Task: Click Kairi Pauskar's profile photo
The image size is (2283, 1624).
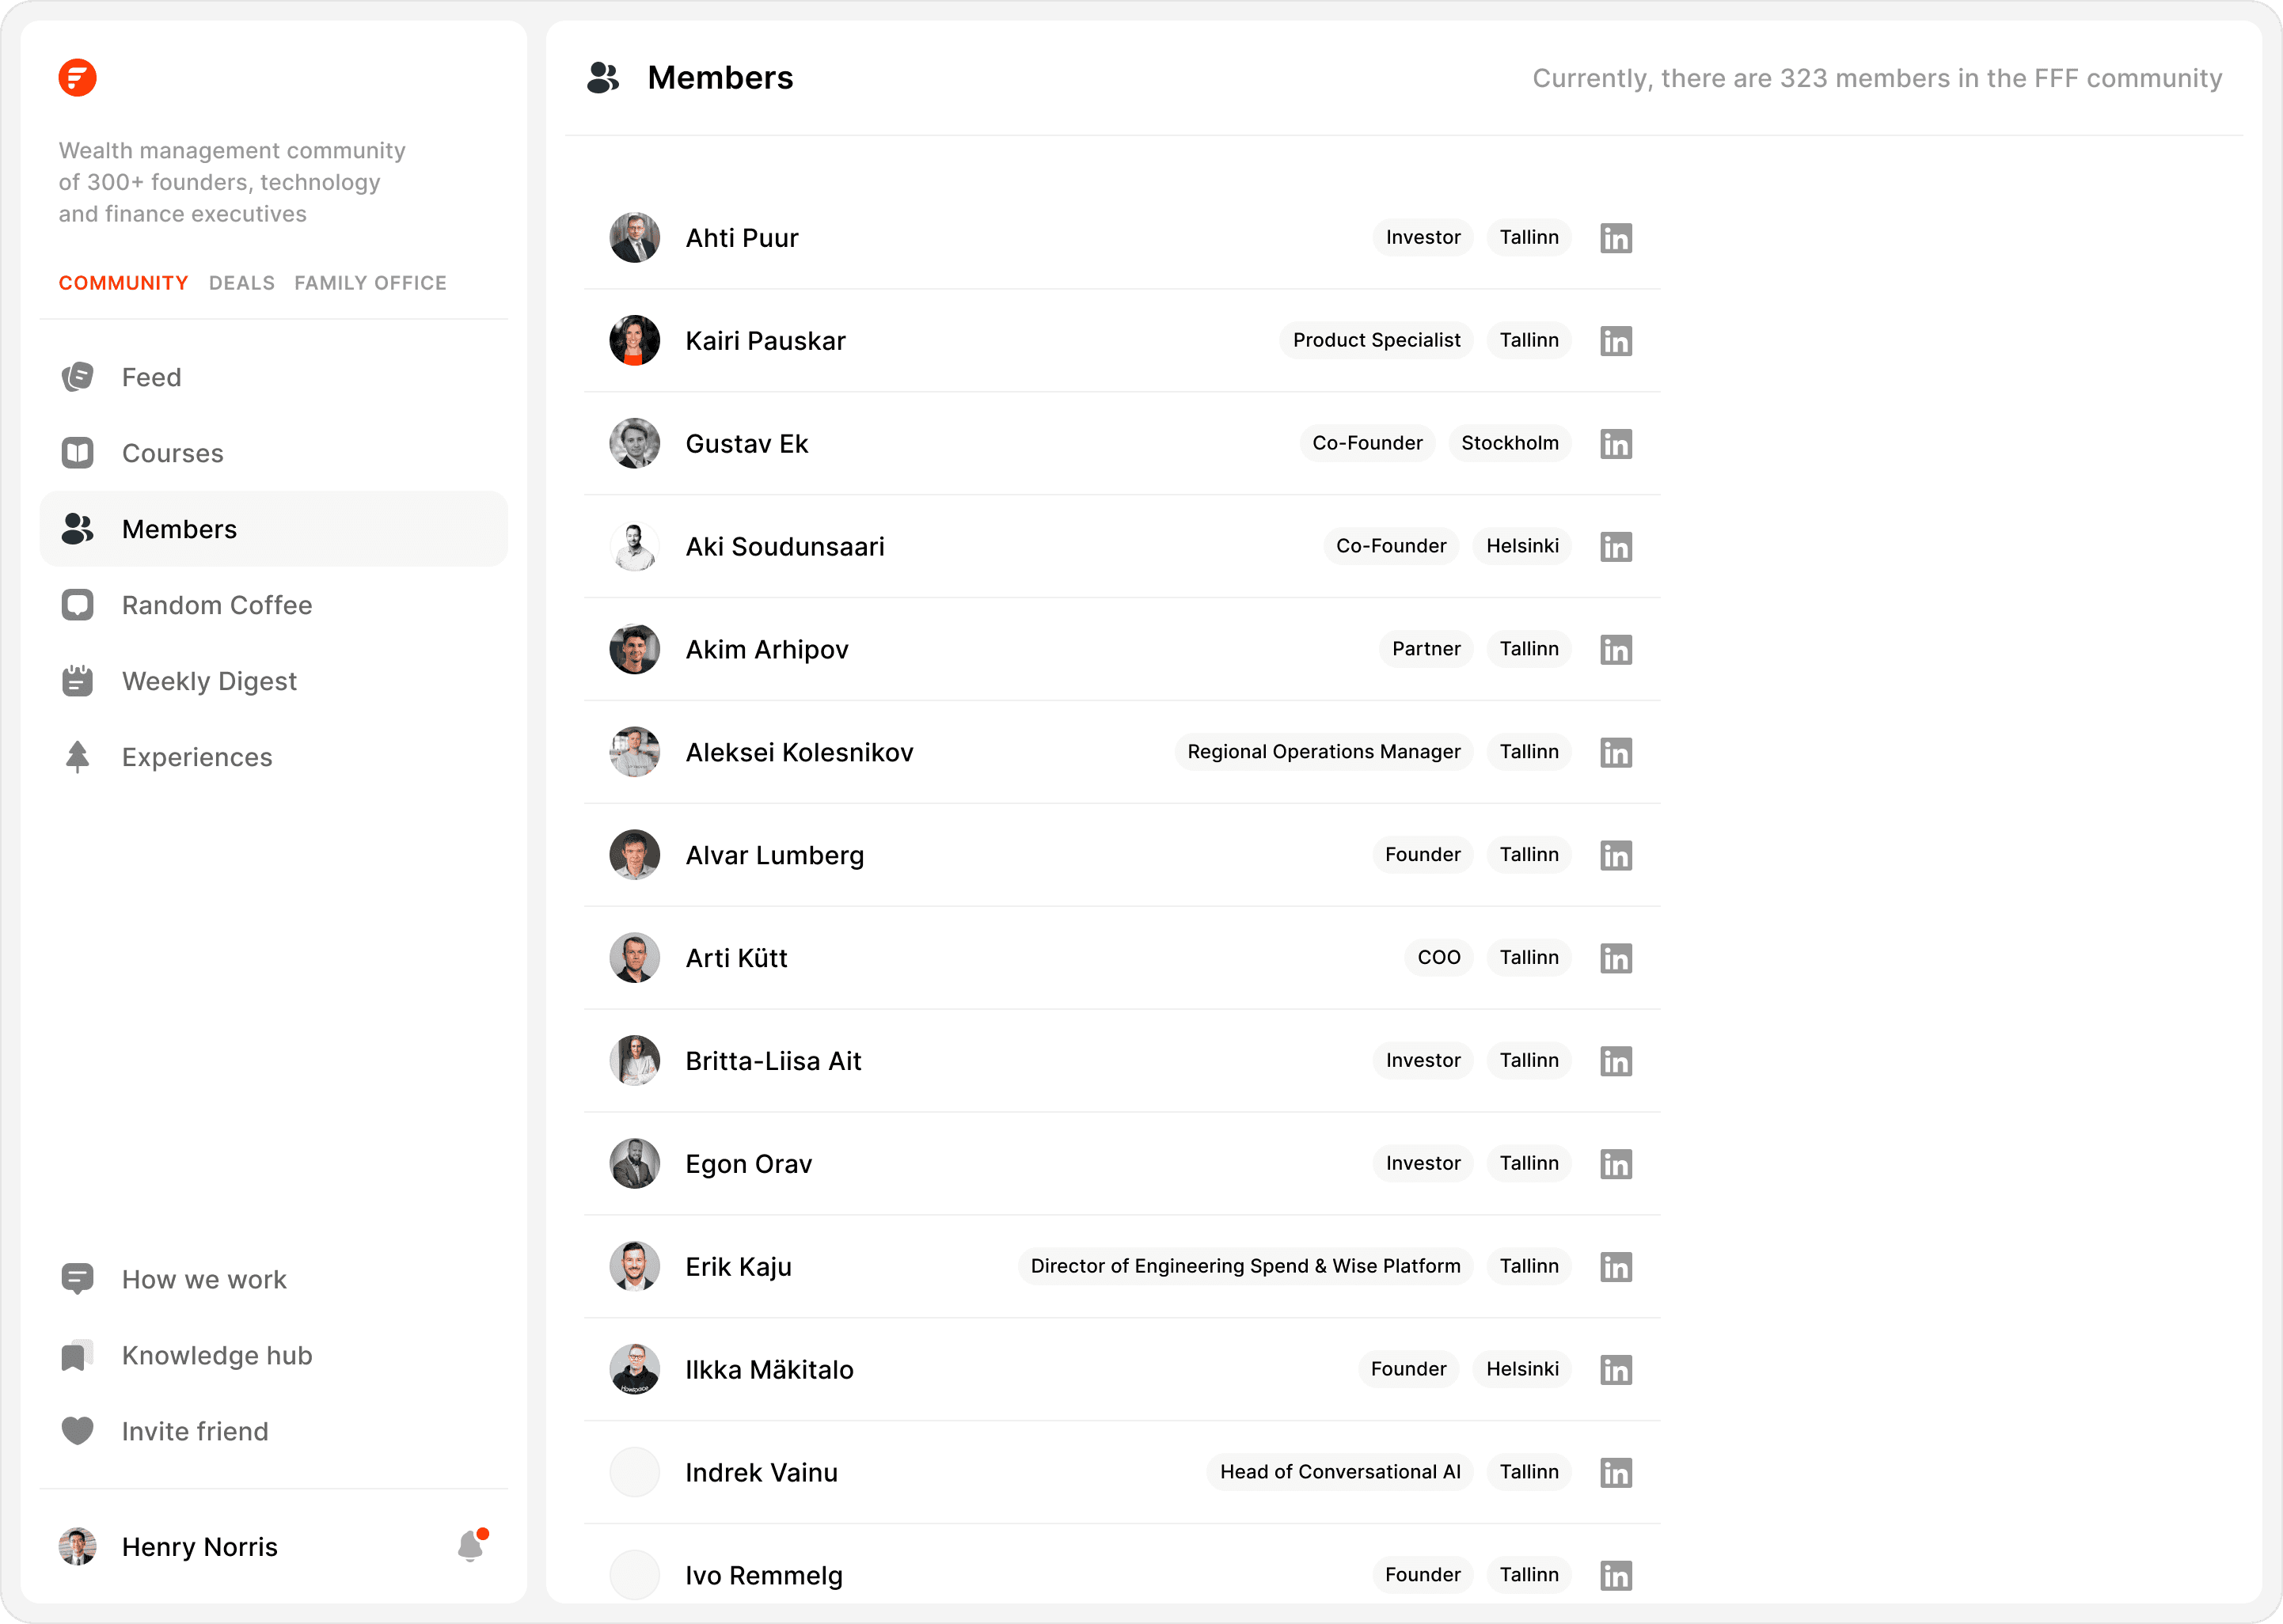Action: pyautogui.click(x=634, y=341)
